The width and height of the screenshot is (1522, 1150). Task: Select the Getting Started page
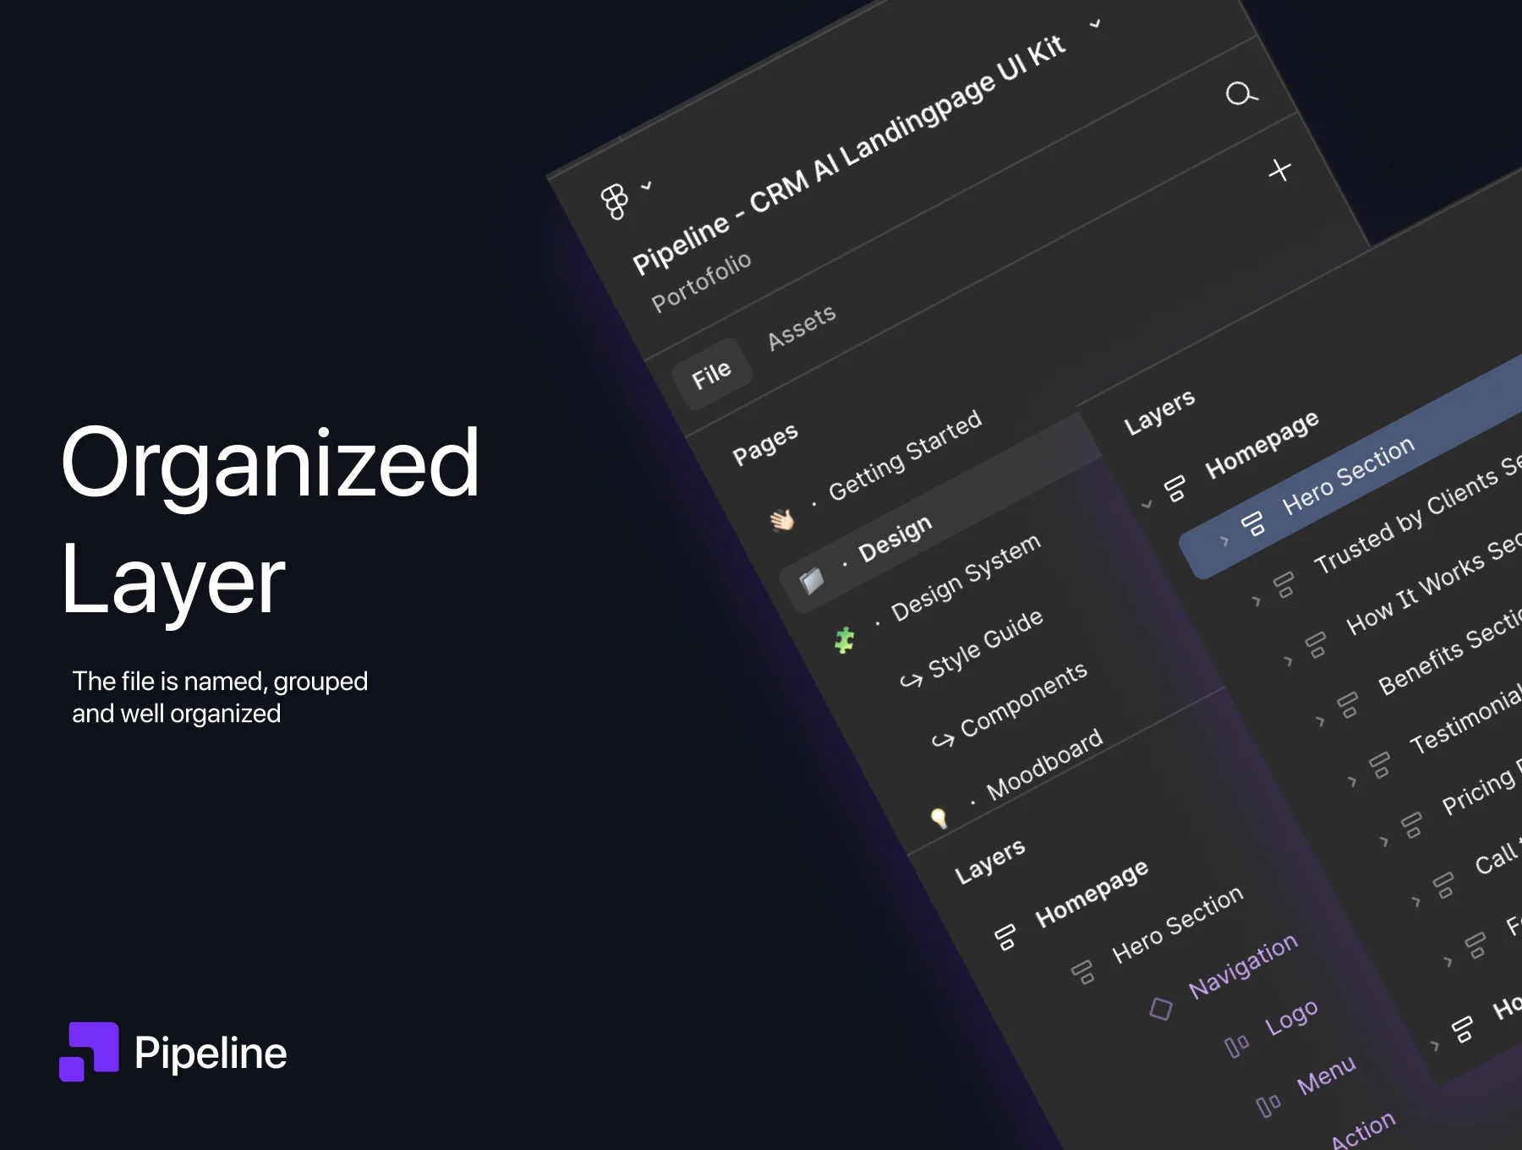click(905, 455)
